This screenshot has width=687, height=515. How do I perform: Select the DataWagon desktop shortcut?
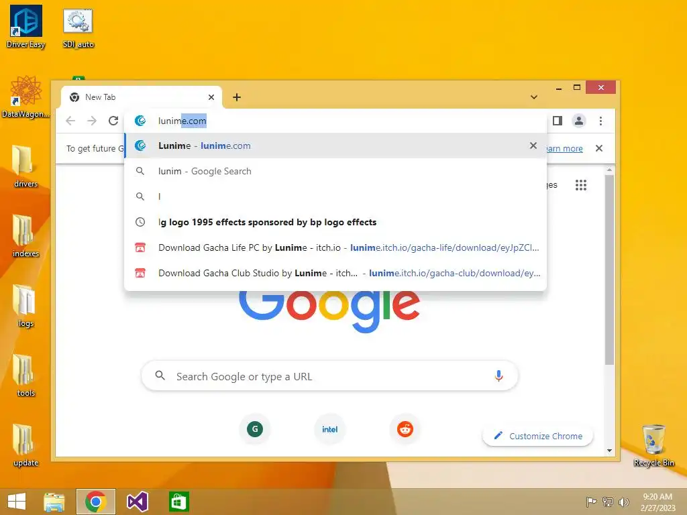pyautogui.click(x=25, y=97)
